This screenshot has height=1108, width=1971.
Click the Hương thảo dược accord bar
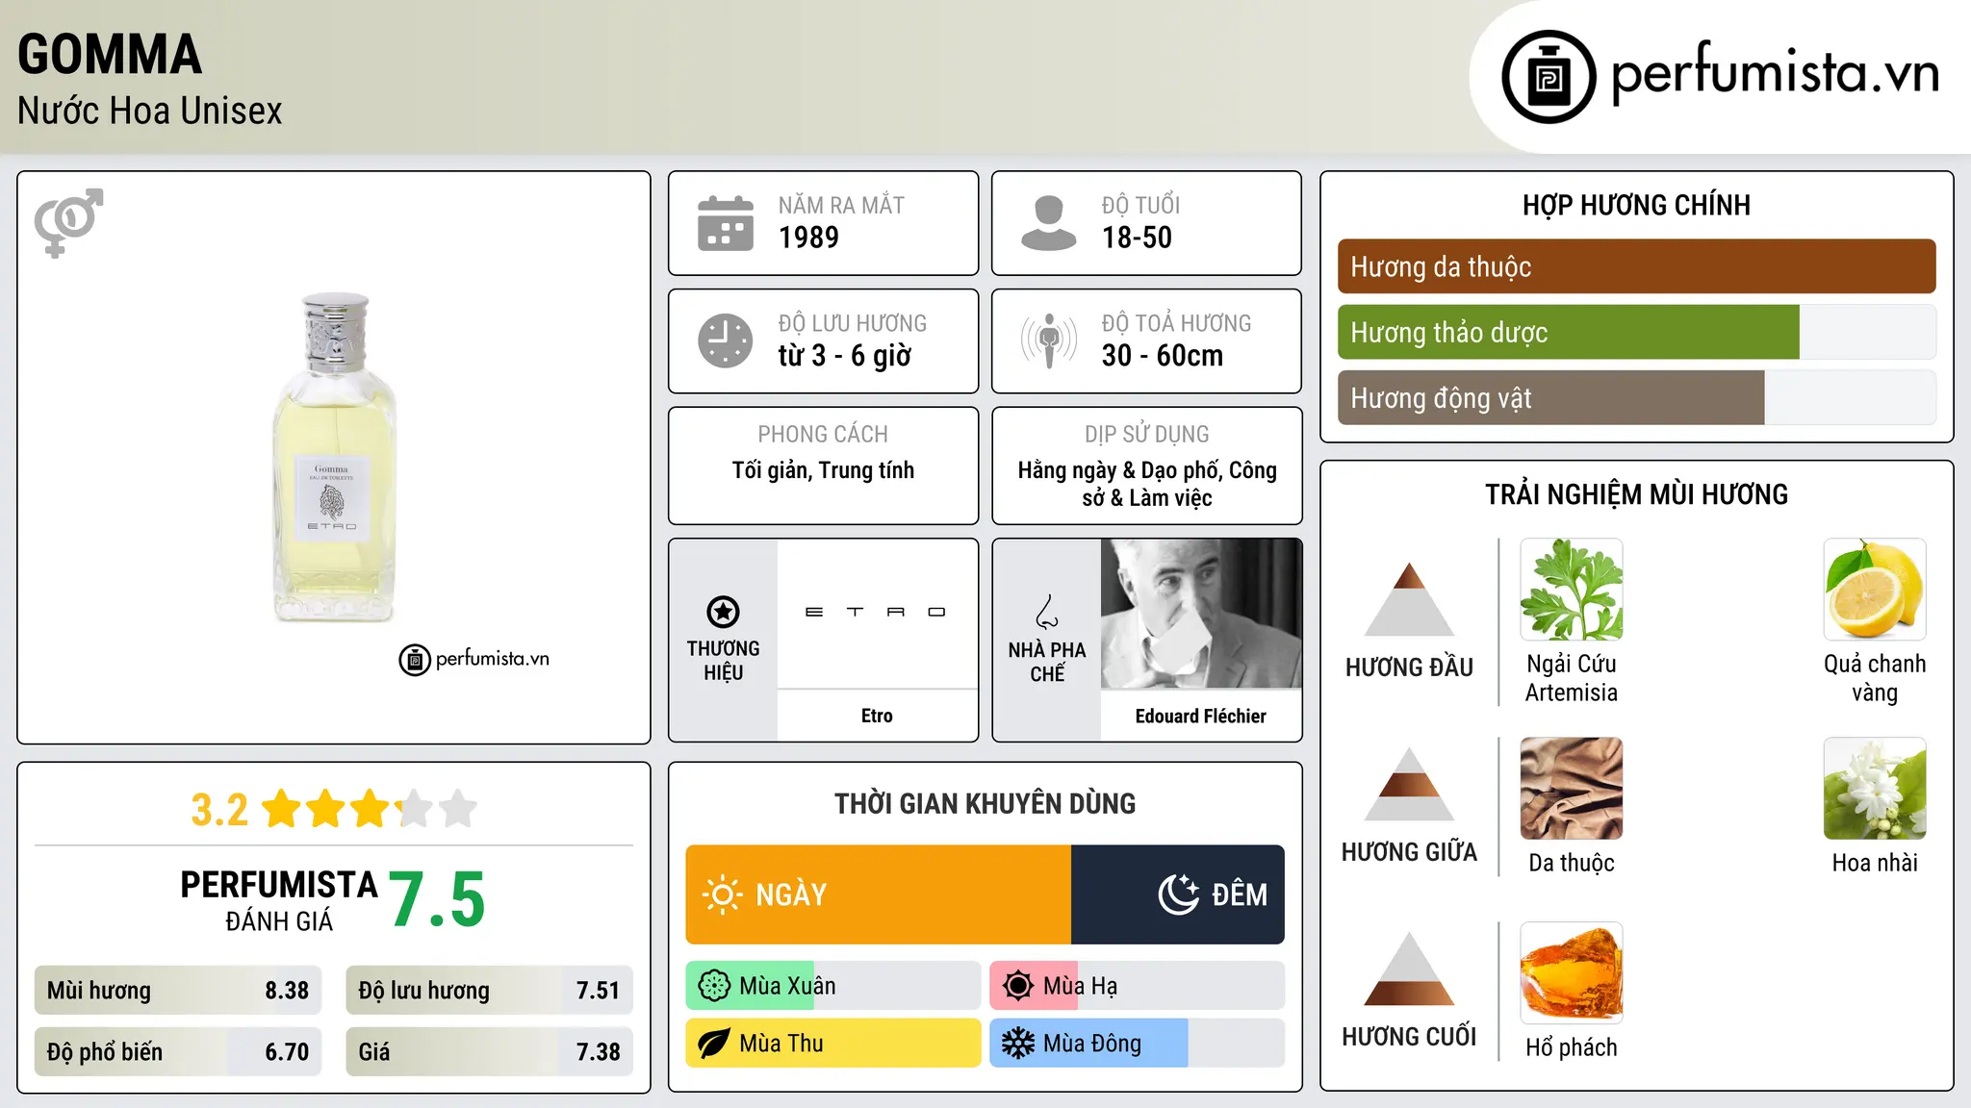(x=1636, y=332)
